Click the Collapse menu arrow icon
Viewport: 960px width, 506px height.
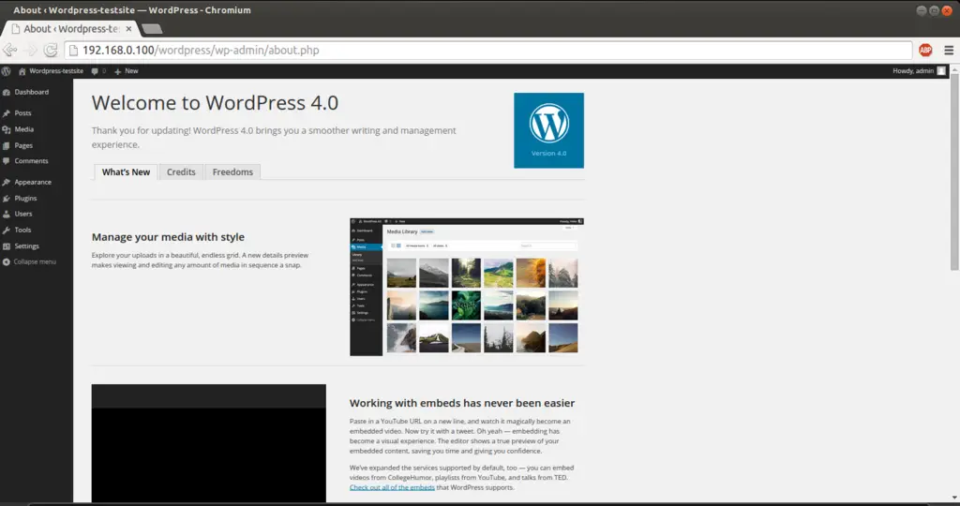7,261
